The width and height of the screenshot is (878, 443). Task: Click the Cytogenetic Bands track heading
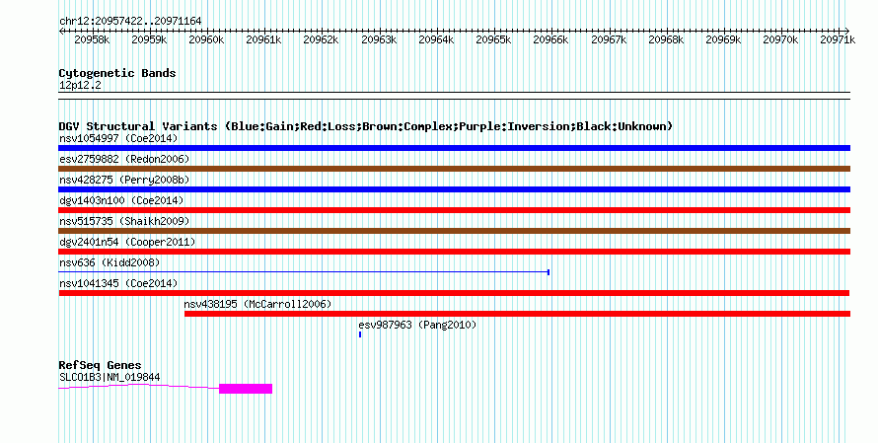tap(117, 73)
